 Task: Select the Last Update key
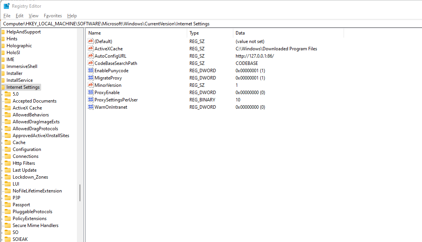(25, 170)
